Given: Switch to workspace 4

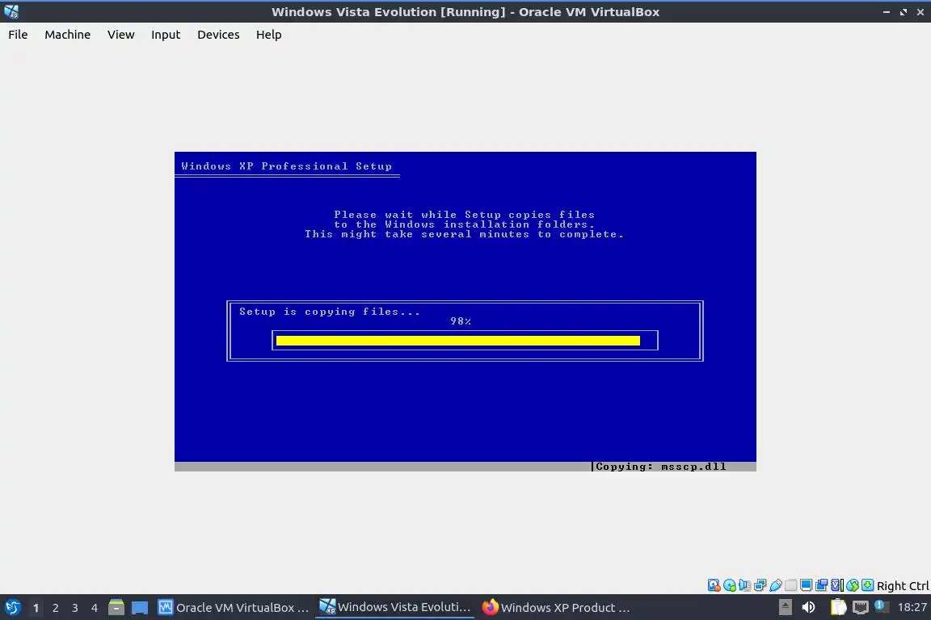Looking at the screenshot, I should (95, 608).
